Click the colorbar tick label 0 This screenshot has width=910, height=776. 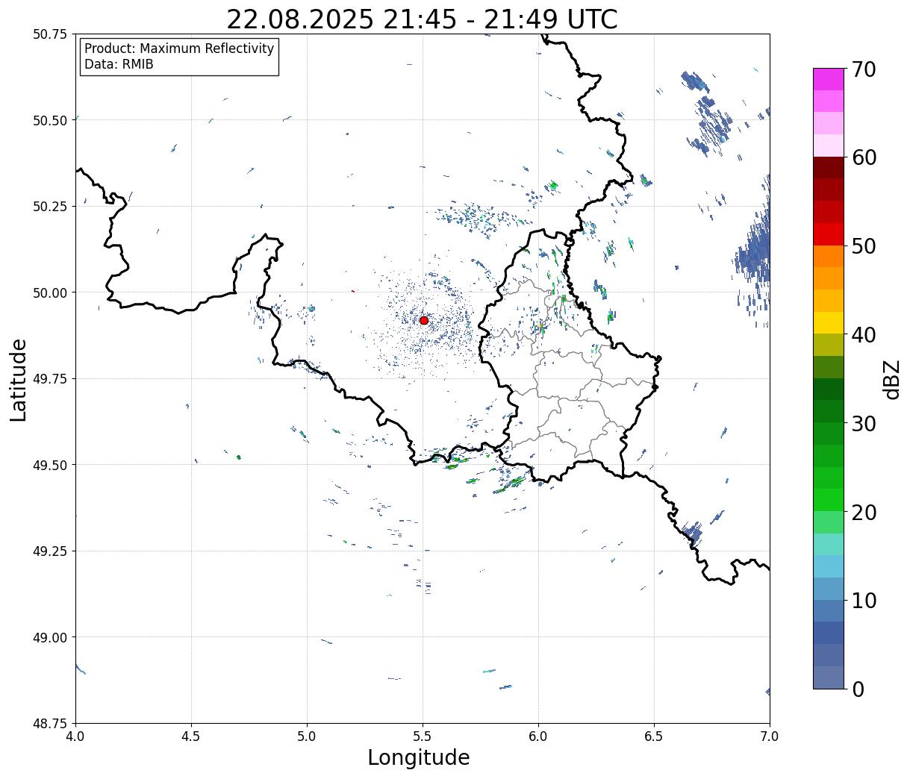pyautogui.click(x=858, y=689)
